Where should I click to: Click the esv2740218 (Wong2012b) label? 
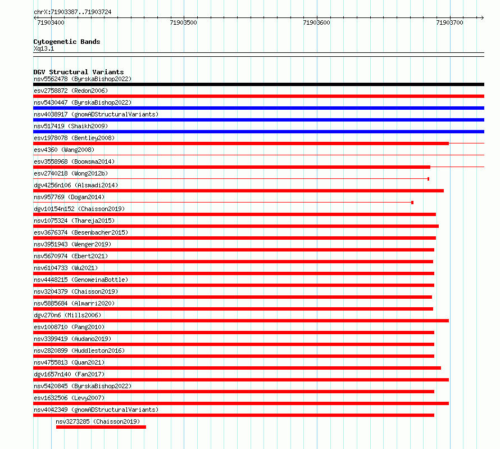tap(71, 173)
